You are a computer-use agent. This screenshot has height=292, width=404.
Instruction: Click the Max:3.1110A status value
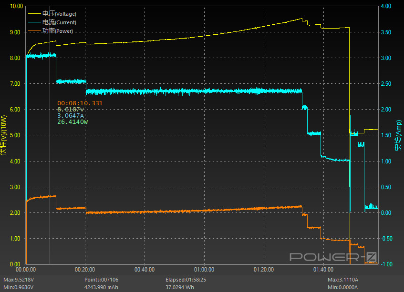343,280
